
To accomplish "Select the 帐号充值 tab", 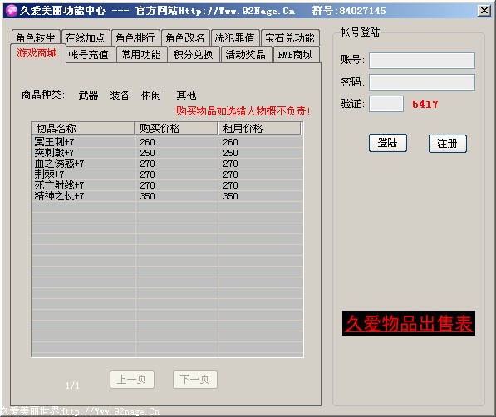I will [x=89, y=55].
